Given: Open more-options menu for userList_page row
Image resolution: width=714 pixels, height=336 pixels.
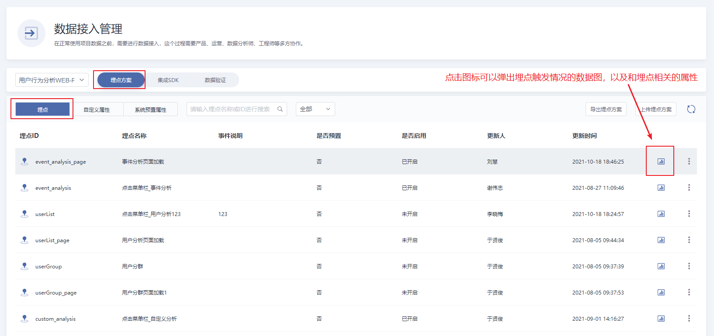Looking at the screenshot, I should [689, 240].
